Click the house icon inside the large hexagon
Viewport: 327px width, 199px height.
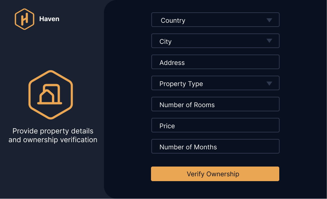[x=50, y=94]
